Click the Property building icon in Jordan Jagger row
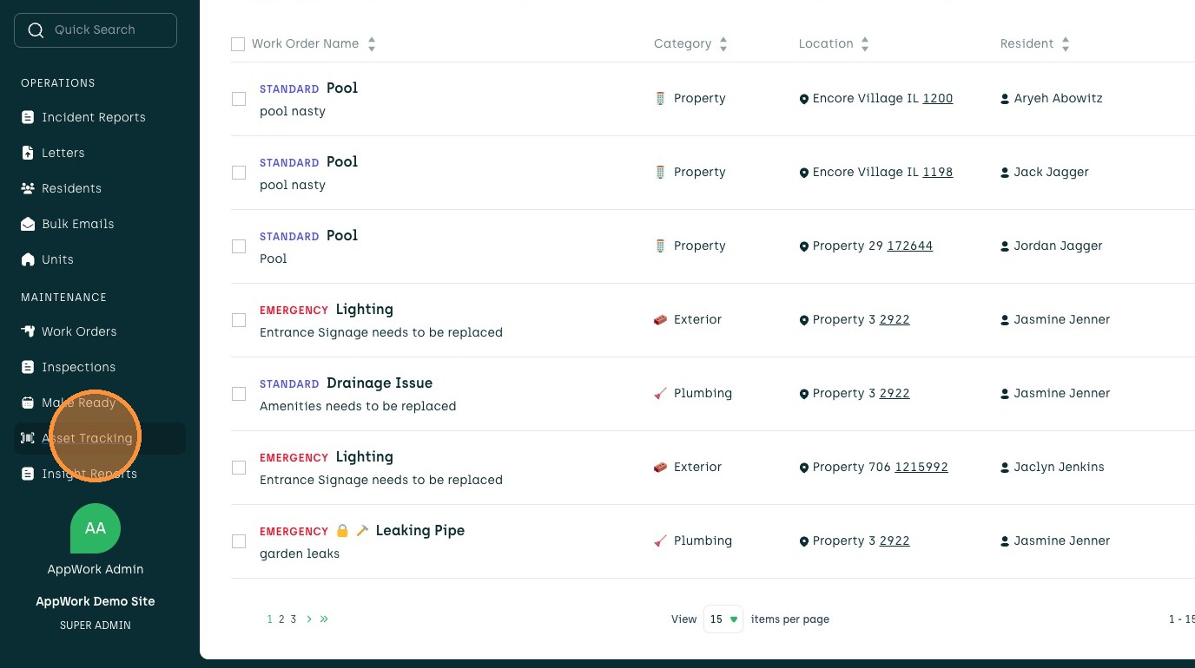 660,246
